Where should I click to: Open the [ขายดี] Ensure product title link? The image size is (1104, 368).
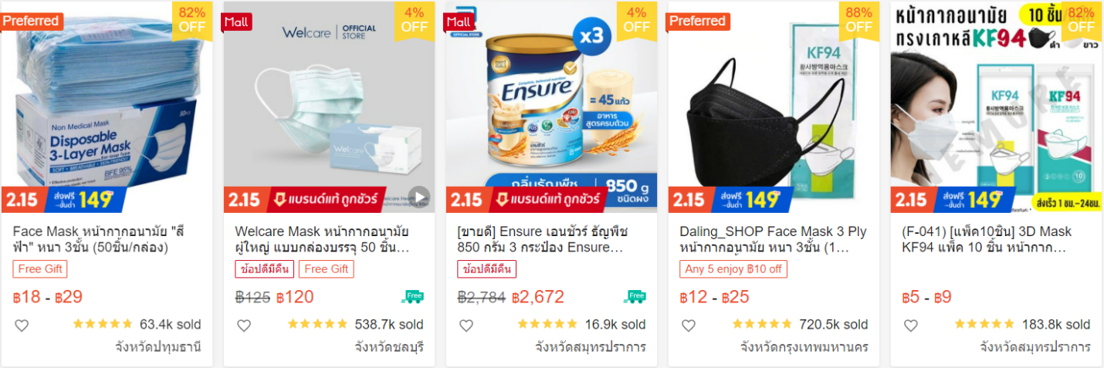point(544,240)
